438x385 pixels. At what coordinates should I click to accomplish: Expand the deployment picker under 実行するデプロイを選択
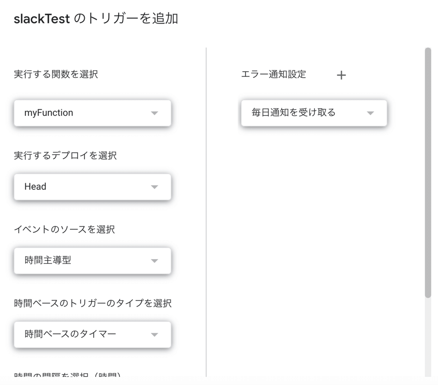[x=92, y=186]
